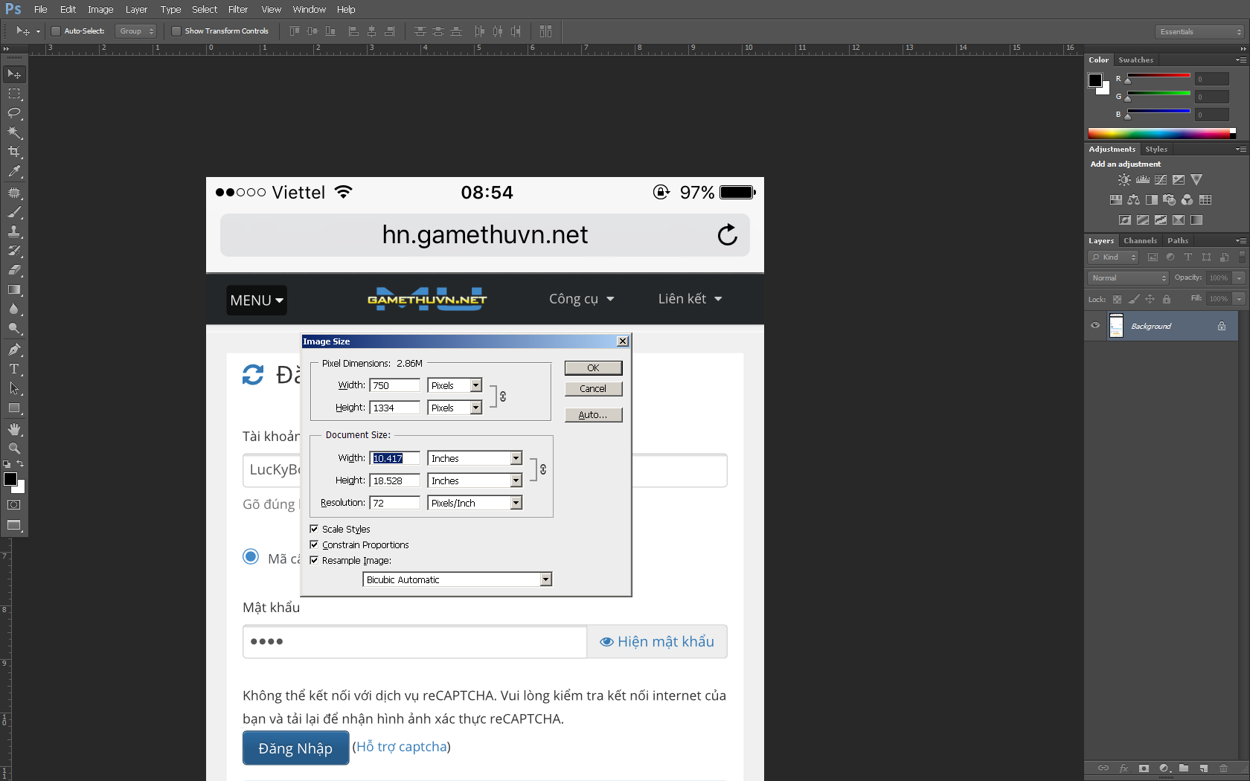Viewport: 1250px width, 781px height.
Task: Open the Layer menu
Action: point(136,10)
